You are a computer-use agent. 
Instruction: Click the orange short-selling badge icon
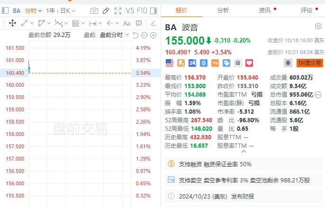click(215, 63)
